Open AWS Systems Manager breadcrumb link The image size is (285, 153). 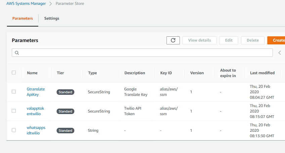[x=26, y=3]
